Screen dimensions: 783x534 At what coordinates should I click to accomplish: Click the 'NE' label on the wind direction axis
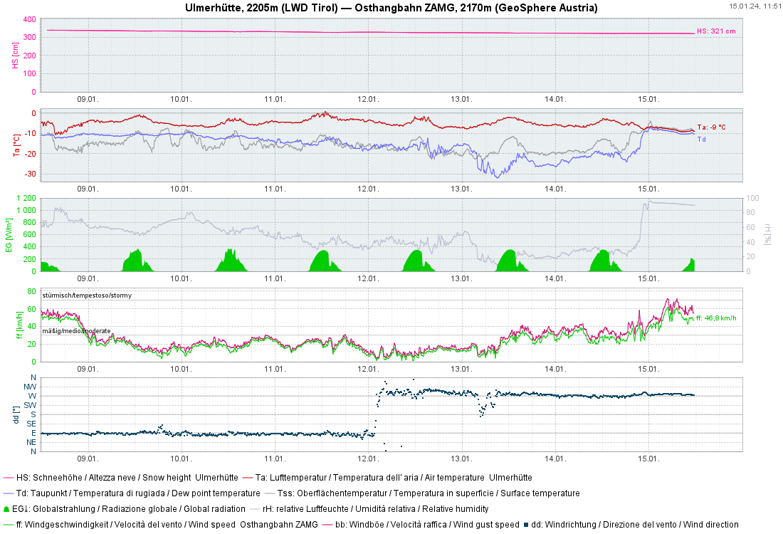click(x=31, y=443)
